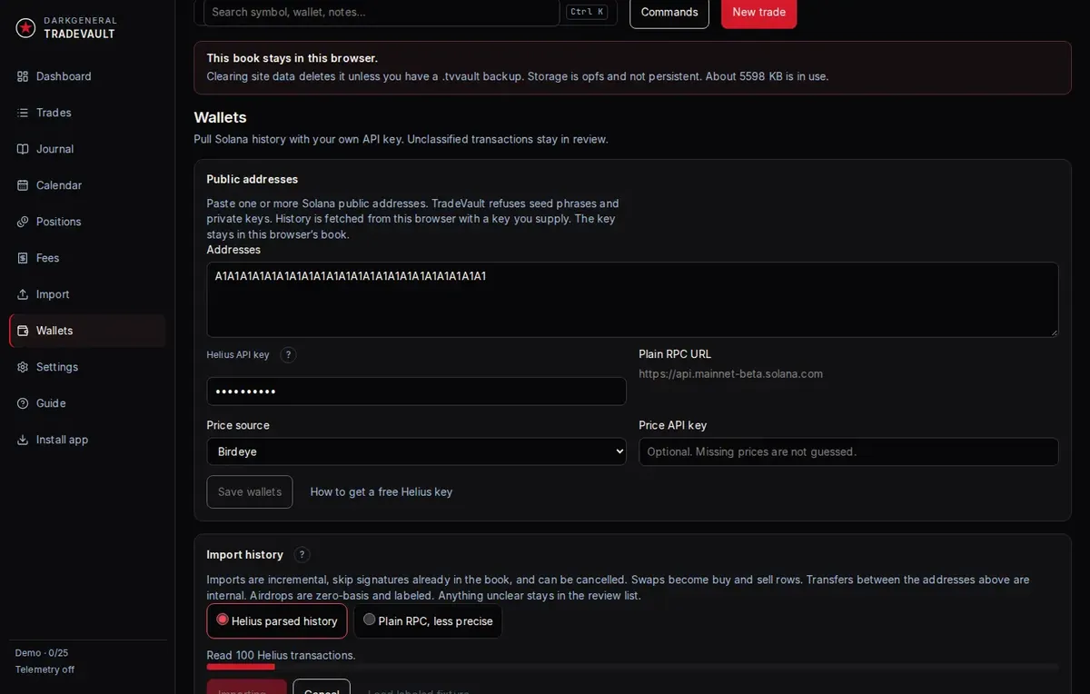
Task: Click the Guide question-circle icon in sidebar
Action: coord(23,403)
